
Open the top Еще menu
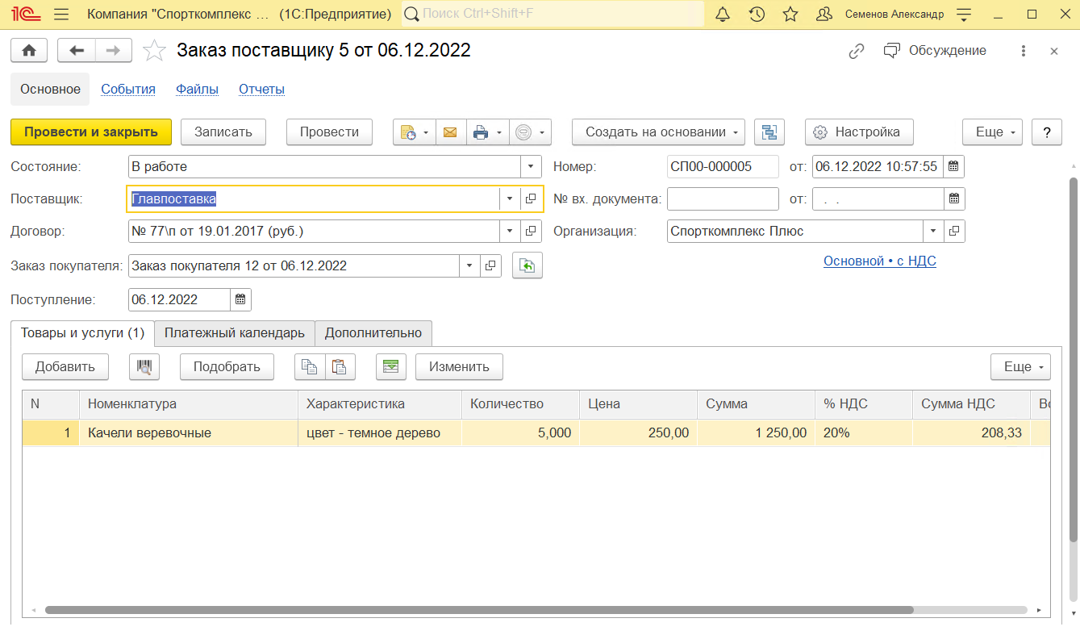[992, 132]
